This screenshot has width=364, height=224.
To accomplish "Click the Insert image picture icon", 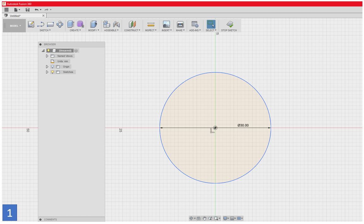I will click(x=167, y=24).
